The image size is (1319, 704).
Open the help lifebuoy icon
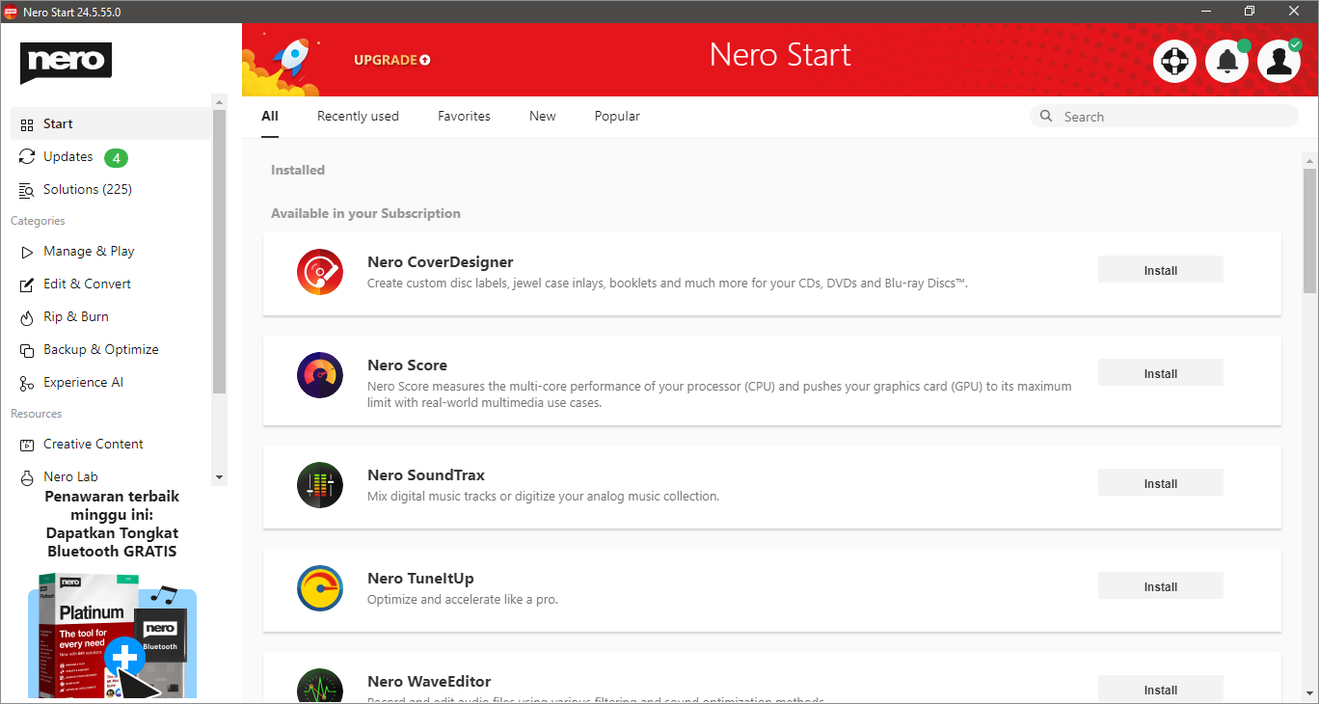(x=1175, y=62)
